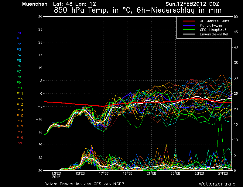Click the white Ensemble-Mittel legend line
Image resolution: width=243 pixels, height=187 pixels.
click(x=189, y=34)
